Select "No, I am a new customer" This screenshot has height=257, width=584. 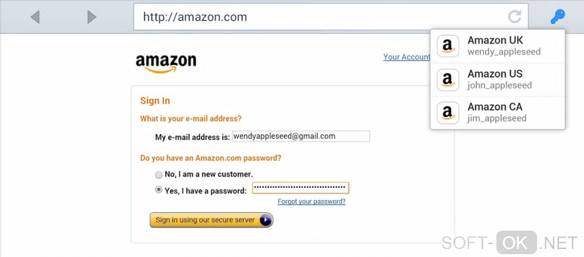[159, 175]
